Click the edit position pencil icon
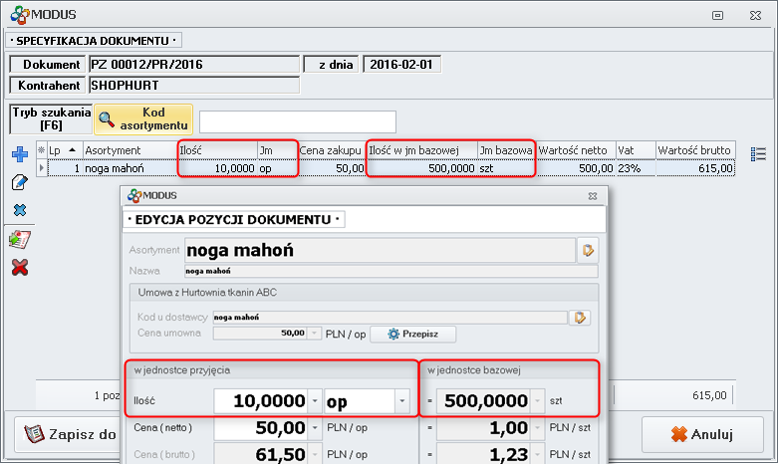This screenshot has width=778, height=464. click(x=19, y=182)
